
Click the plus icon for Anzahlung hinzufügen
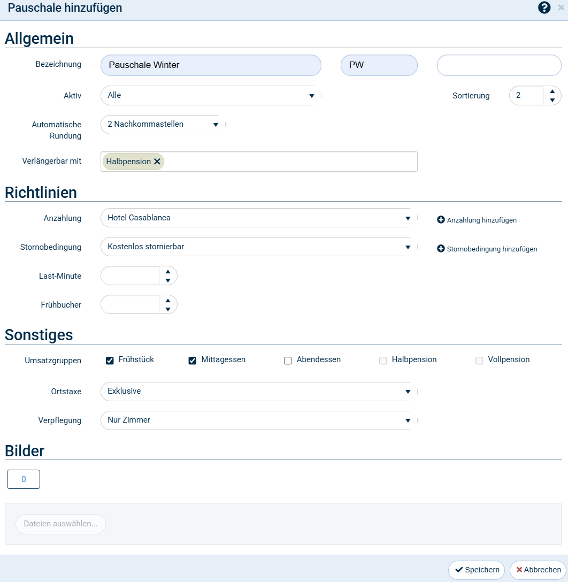(x=441, y=220)
